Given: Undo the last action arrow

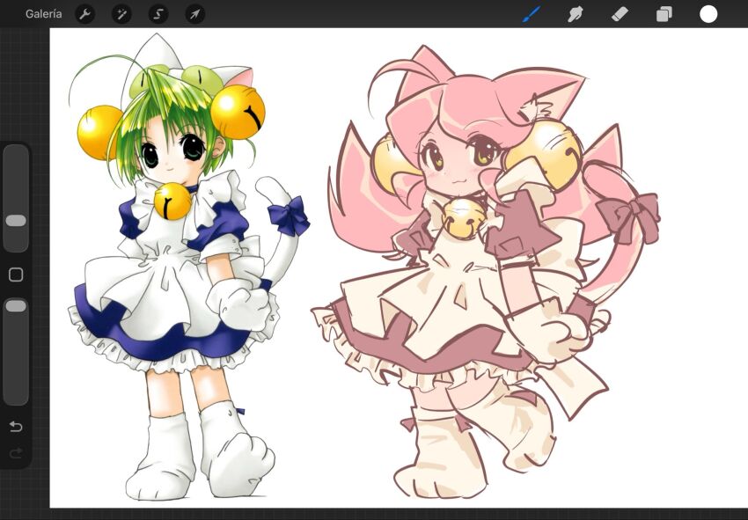Looking at the screenshot, I should tap(16, 426).
